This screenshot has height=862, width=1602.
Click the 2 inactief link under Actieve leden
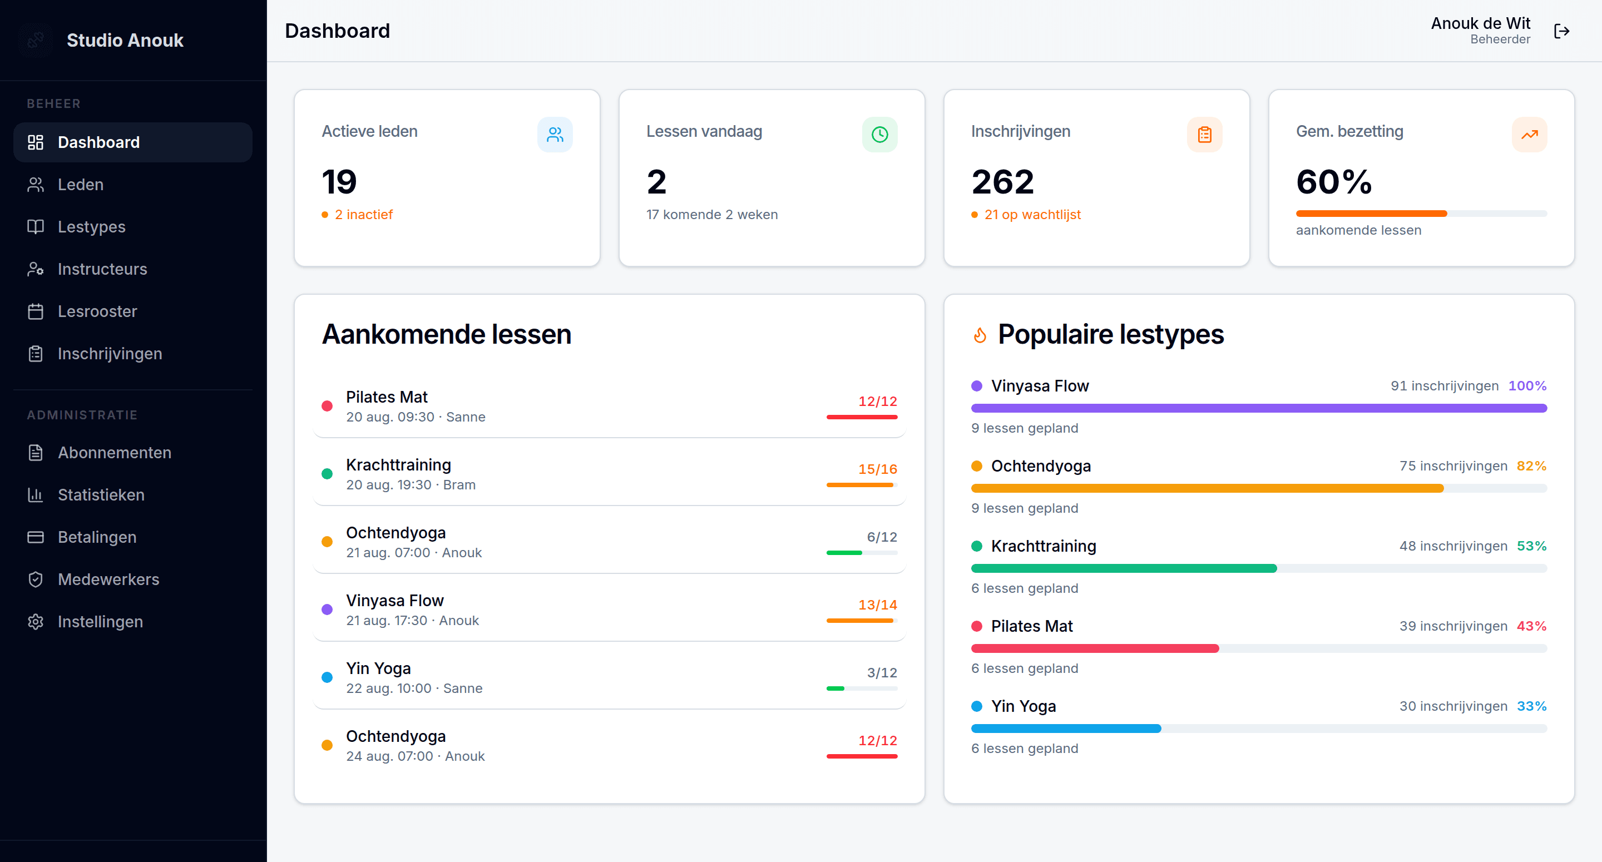click(x=364, y=215)
